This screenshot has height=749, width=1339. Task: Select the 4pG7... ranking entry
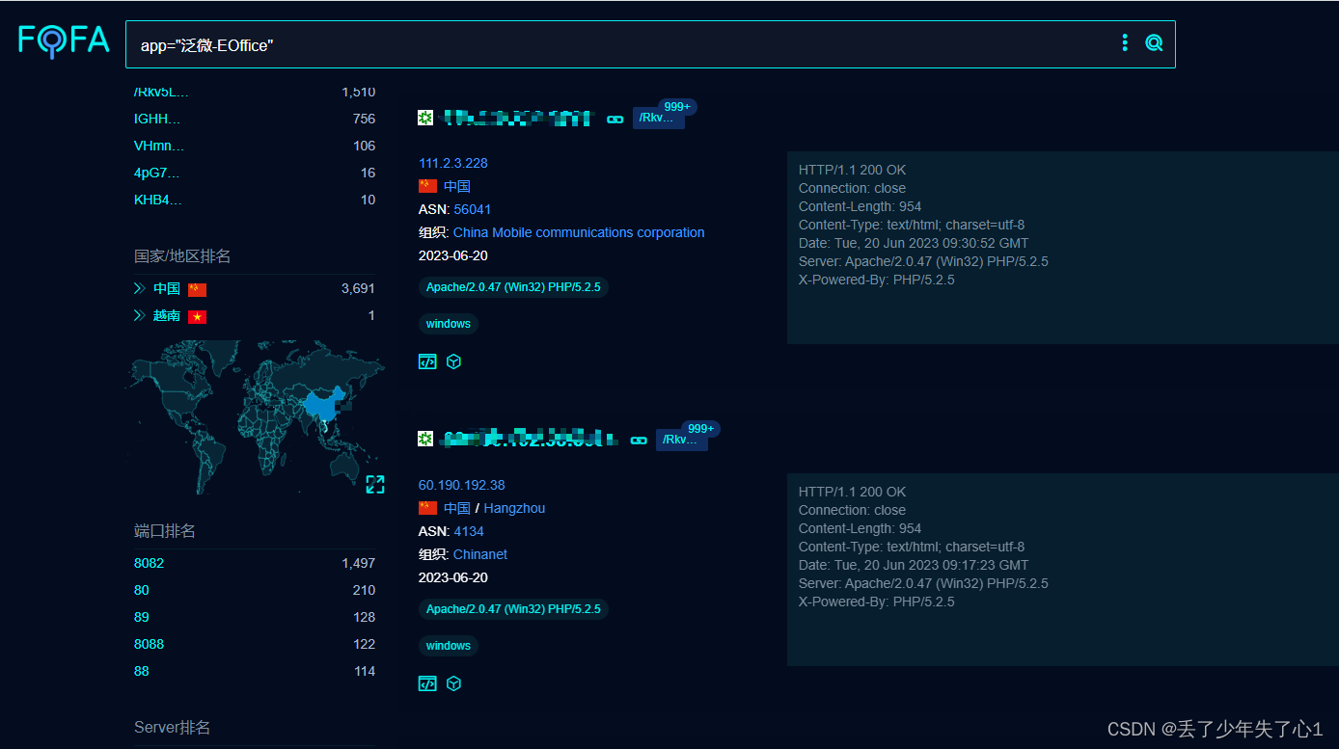point(157,173)
